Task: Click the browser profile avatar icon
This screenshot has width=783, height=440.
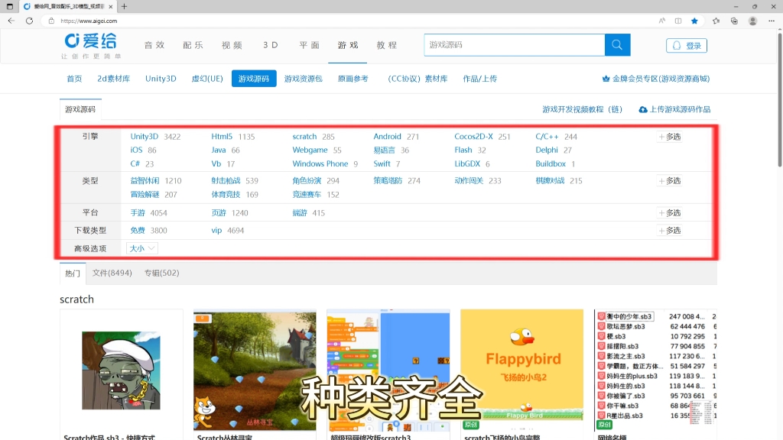Action: pos(752,21)
